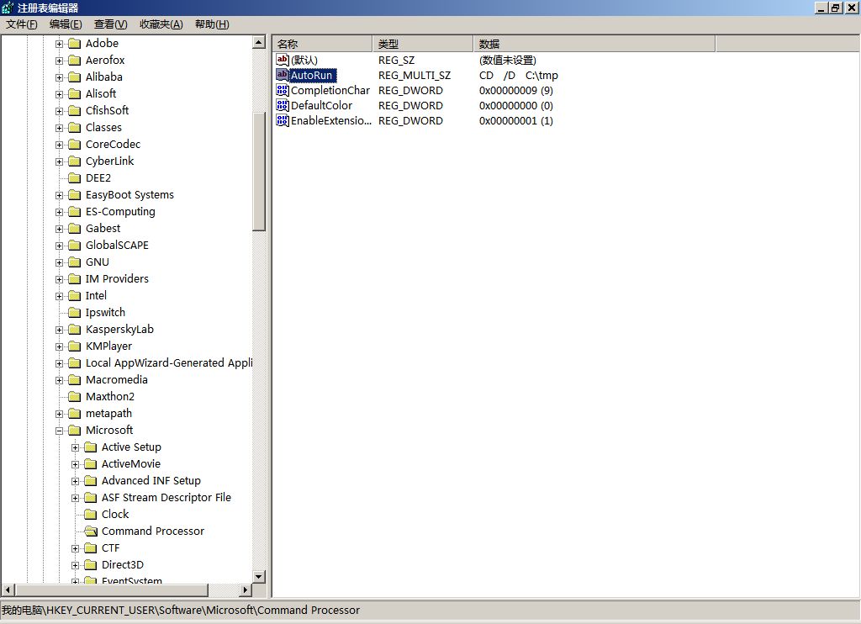Screen dimensions: 861x624
Task: Expand the Active Setup subkey
Action: tap(76, 447)
